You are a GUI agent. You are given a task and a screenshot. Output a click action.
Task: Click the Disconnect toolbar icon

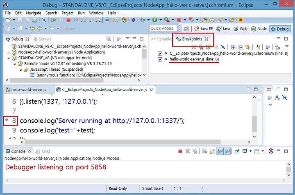tap(76, 20)
